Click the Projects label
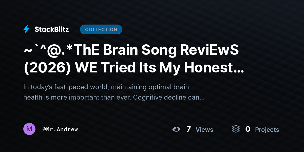 [x=267, y=130]
